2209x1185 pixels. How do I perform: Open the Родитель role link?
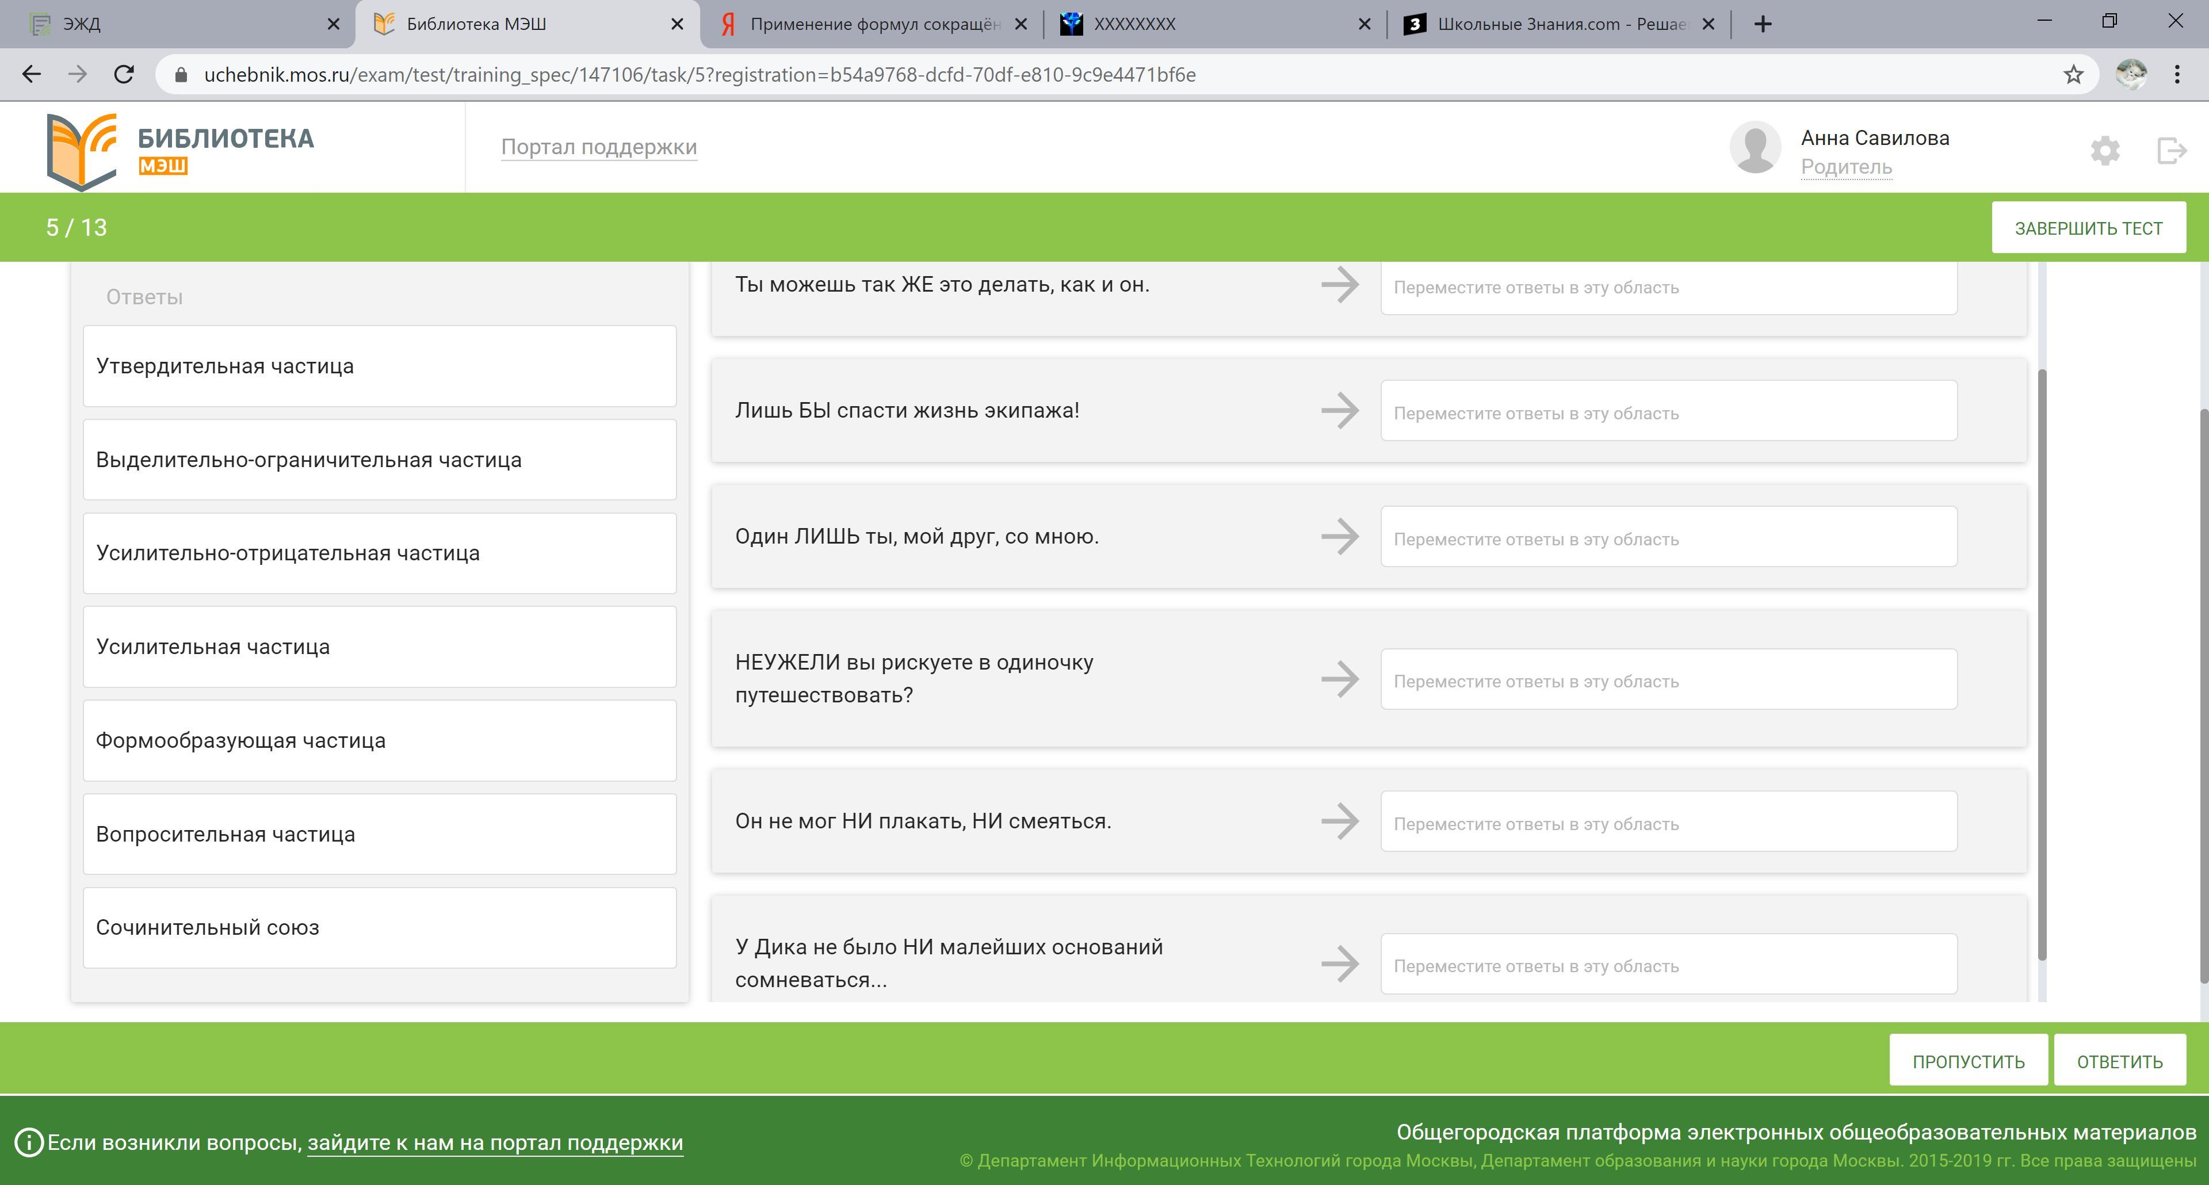[1845, 166]
